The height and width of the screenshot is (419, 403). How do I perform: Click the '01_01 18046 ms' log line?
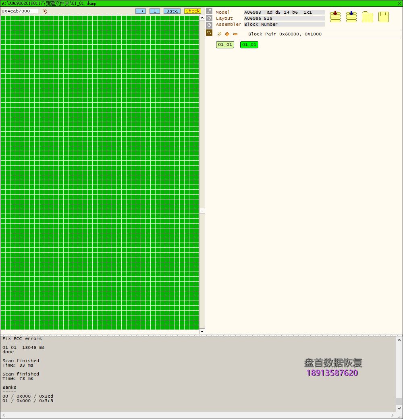[x=23, y=347]
